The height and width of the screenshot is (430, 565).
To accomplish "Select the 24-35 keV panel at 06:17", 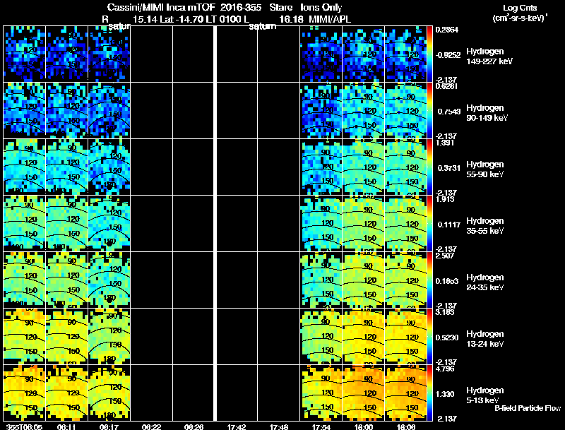I will point(109,280).
